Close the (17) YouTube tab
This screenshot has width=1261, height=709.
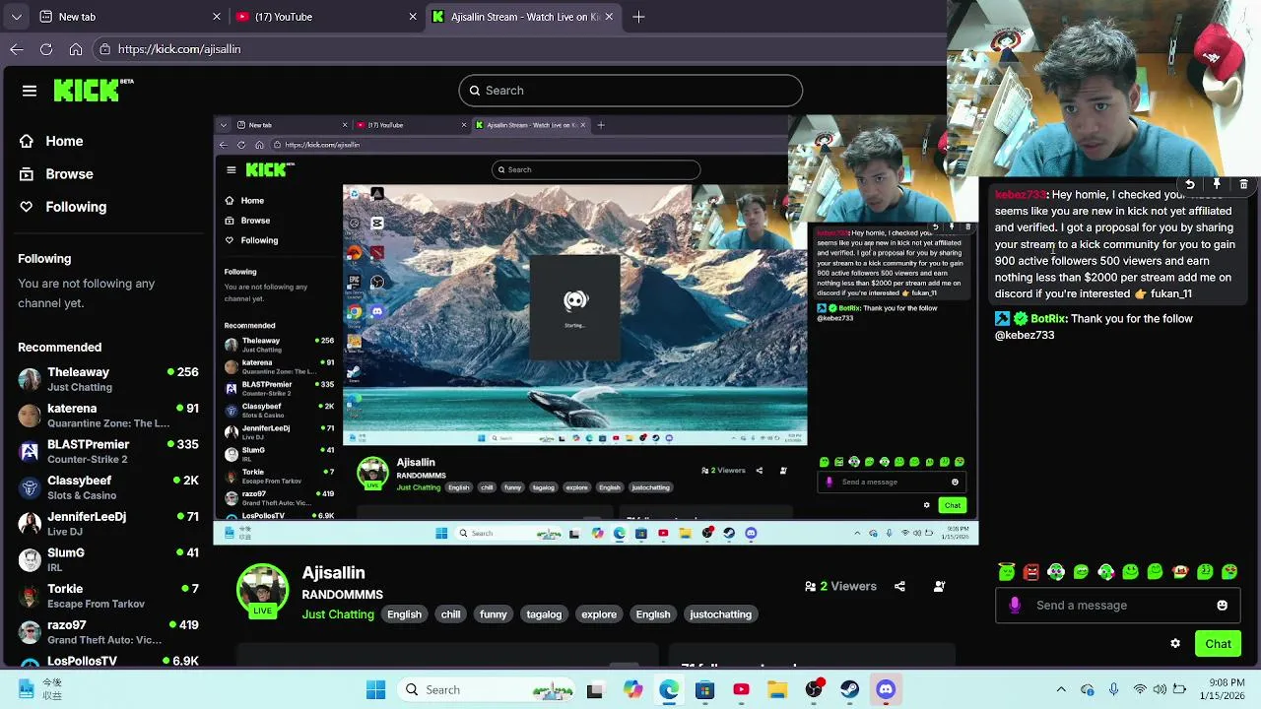(x=414, y=17)
